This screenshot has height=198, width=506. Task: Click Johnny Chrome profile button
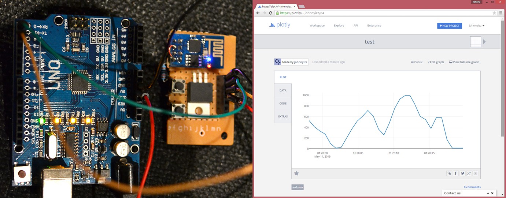pos(476,2)
